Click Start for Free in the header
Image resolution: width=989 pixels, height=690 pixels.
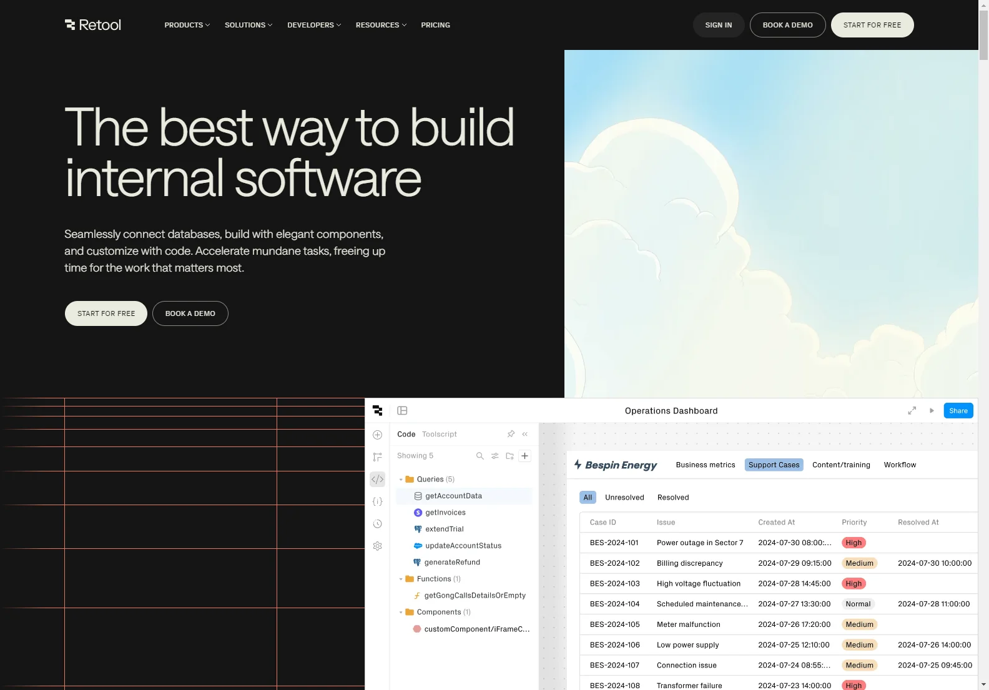(x=872, y=25)
